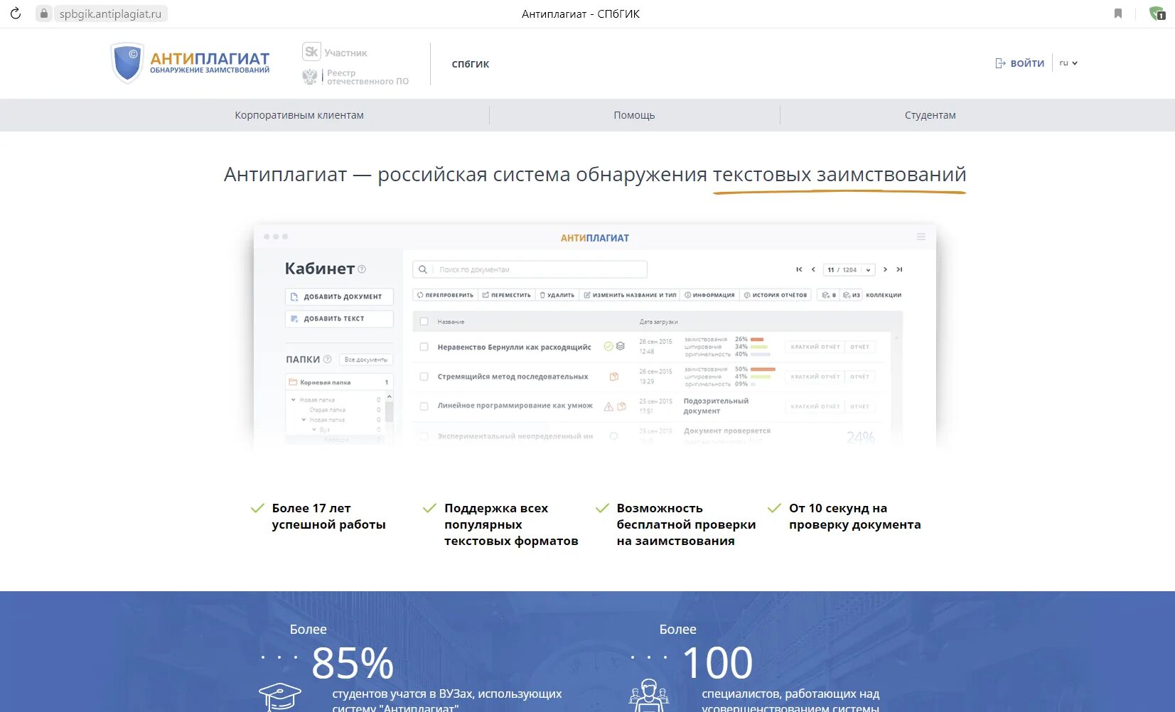
Task: Click the Skolkovo Sk participant icon
Action: [311, 52]
